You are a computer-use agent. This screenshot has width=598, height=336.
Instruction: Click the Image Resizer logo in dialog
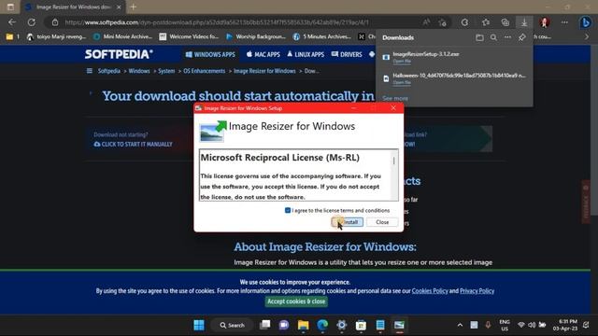tap(213, 131)
